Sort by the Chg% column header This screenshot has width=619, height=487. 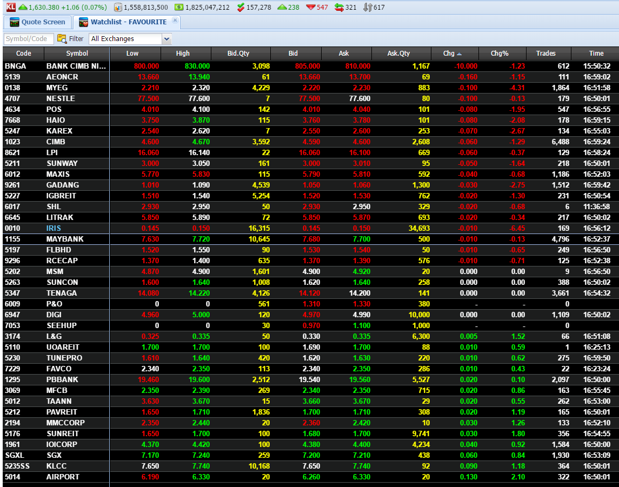[x=503, y=54]
